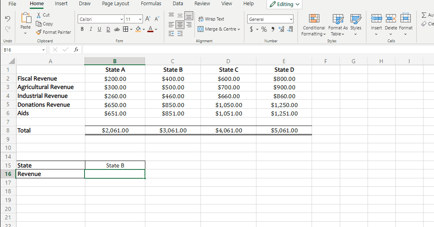Activate the Format Painter brush
The height and width of the screenshot is (227, 434).
(x=39, y=32)
